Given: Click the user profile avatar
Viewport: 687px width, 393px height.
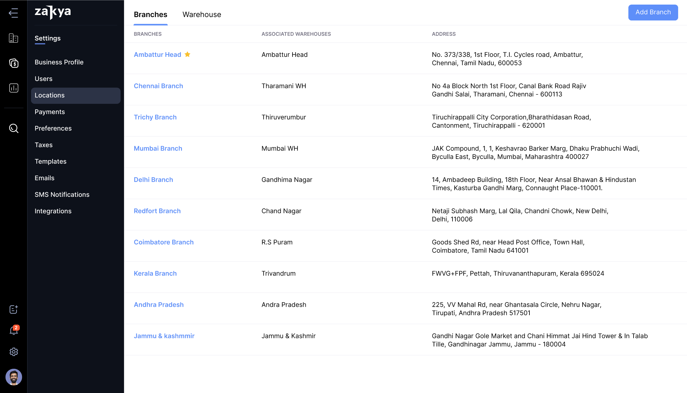Looking at the screenshot, I should [x=13, y=377].
